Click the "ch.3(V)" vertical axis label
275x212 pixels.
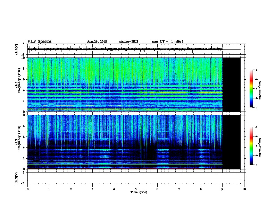point(17,178)
